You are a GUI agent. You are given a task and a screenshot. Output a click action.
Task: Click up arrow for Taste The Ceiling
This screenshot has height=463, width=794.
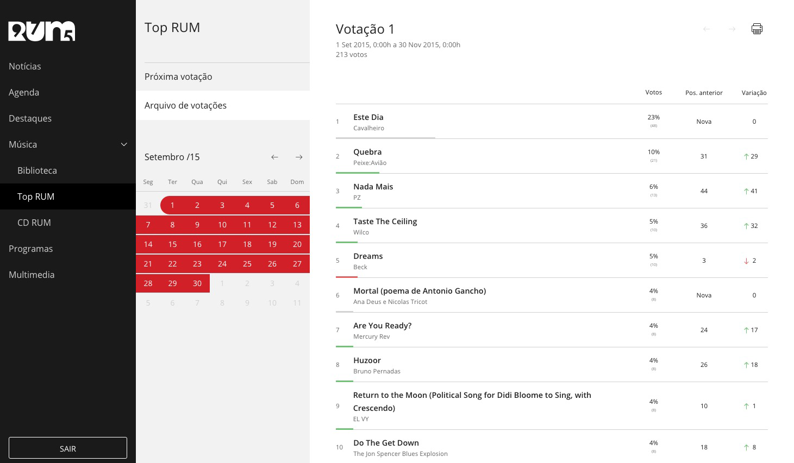pyautogui.click(x=746, y=226)
